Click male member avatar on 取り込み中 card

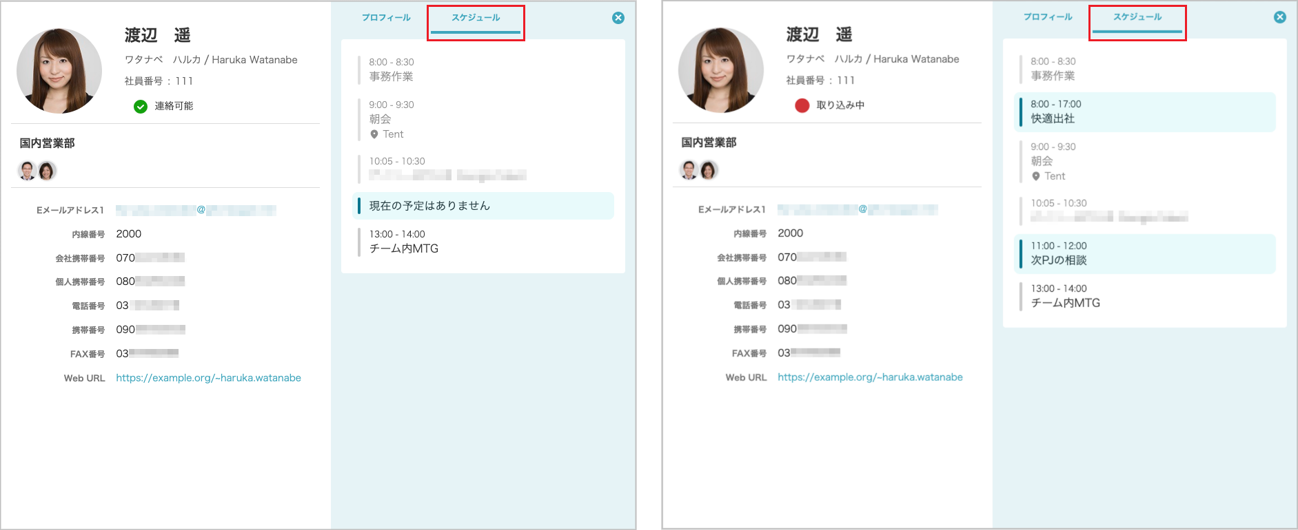pos(689,170)
